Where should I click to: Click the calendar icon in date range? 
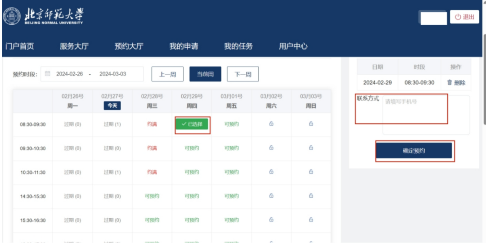48,74
